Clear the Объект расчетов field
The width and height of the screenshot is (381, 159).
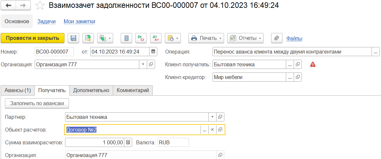pyautogui.click(x=212, y=130)
